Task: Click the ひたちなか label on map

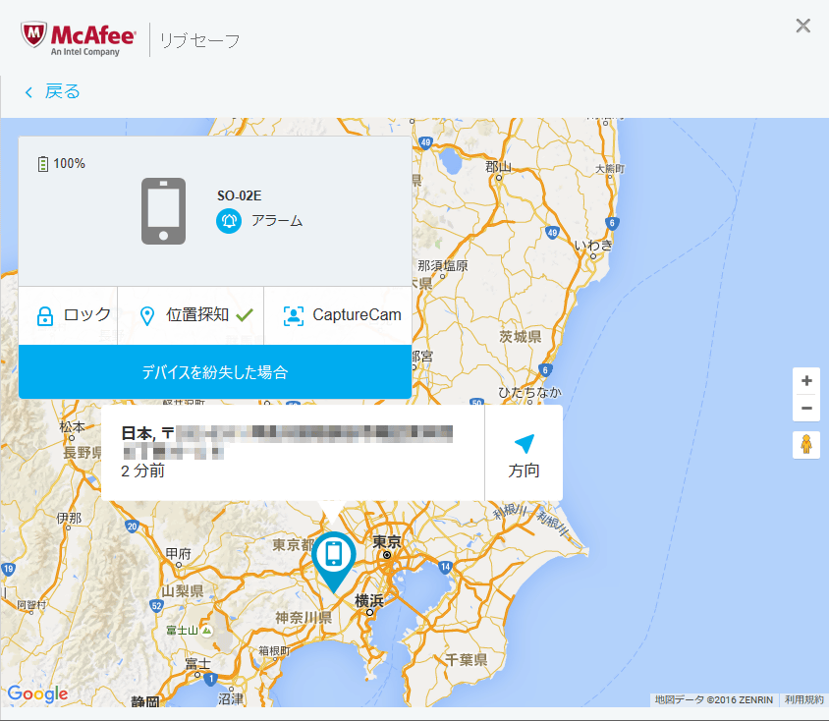Action: coord(529,392)
